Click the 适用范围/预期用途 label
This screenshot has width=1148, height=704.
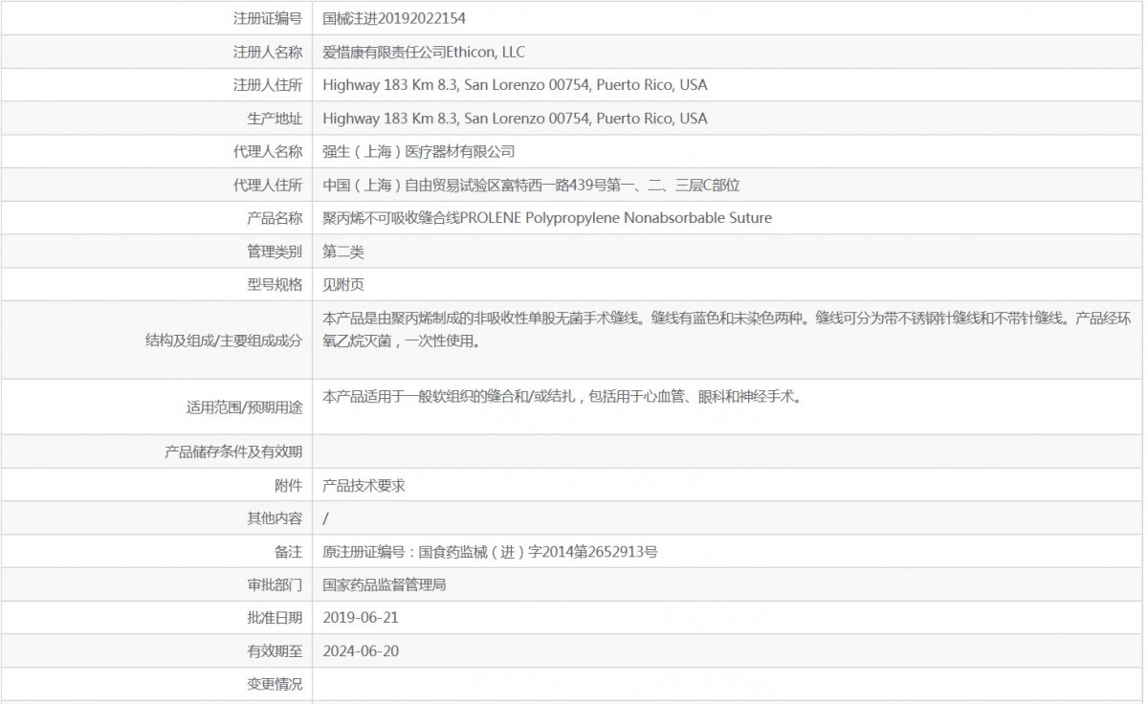tap(245, 407)
